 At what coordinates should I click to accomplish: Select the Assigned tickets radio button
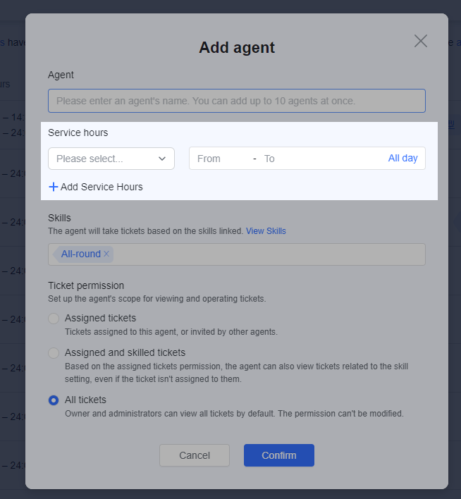click(x=54, y=319)
